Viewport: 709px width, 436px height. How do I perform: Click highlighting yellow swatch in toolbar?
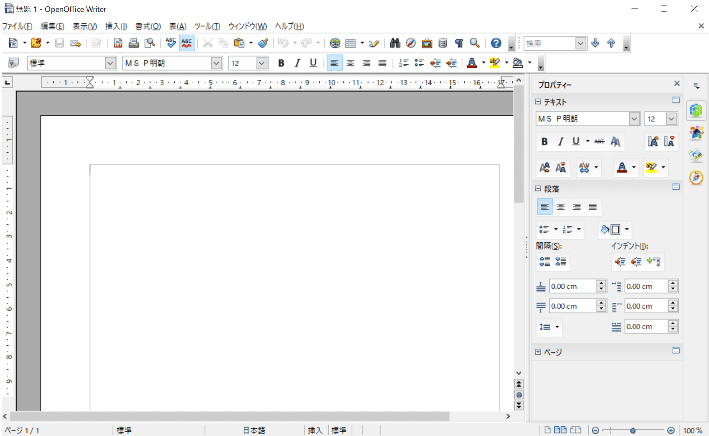click(495, 63)
